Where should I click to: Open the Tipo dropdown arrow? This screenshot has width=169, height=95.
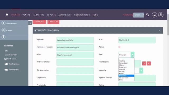point(133,55)
